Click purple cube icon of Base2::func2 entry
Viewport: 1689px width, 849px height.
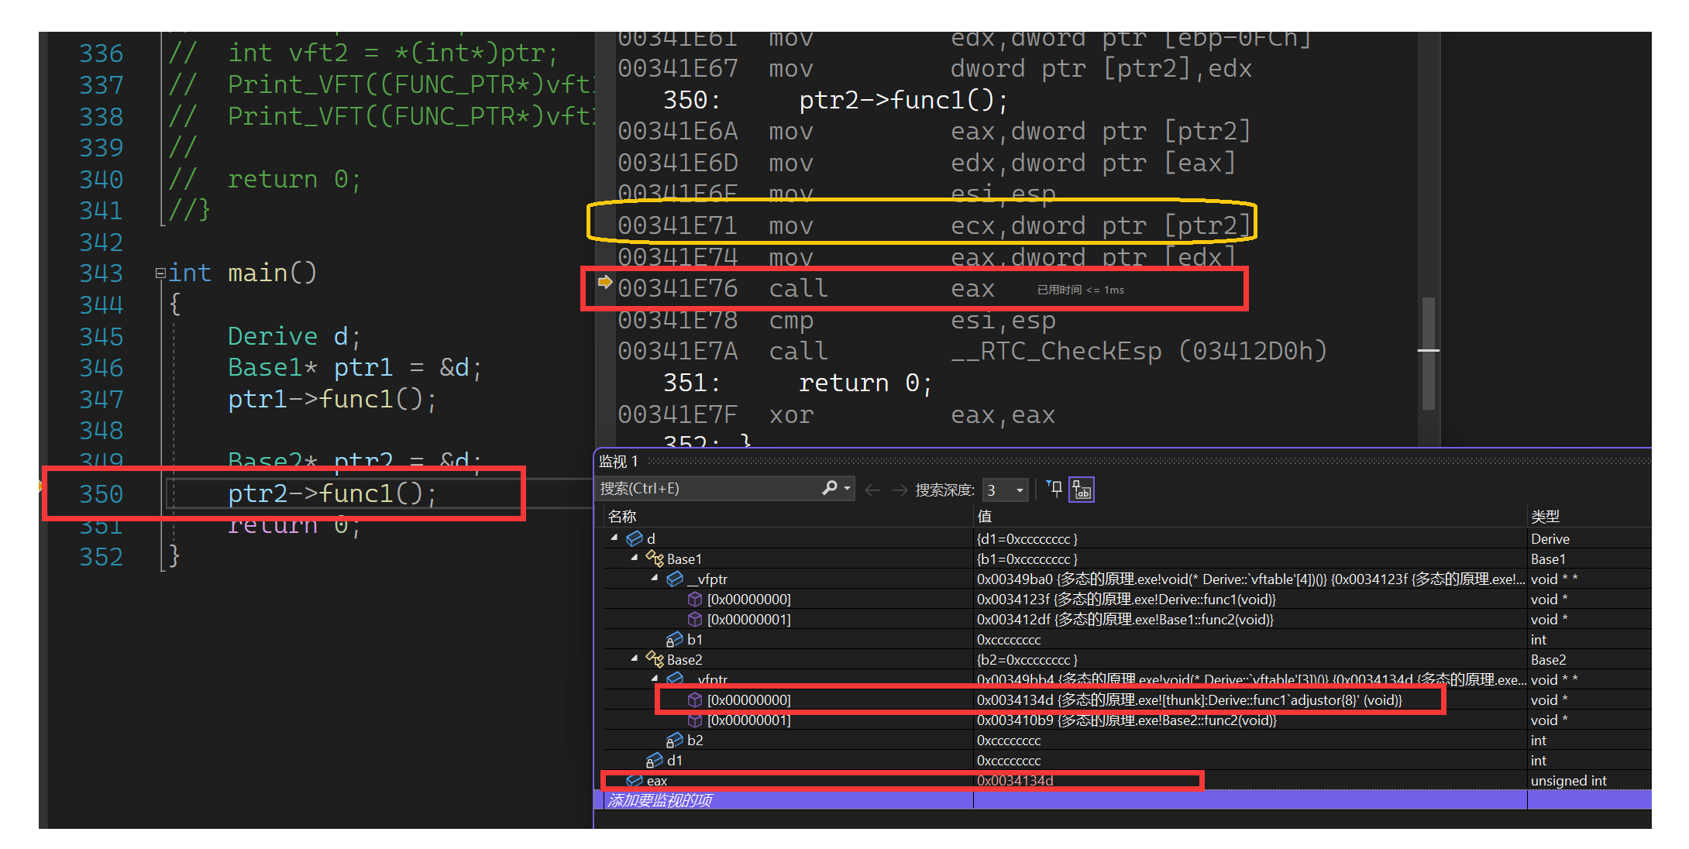[695, 720]
